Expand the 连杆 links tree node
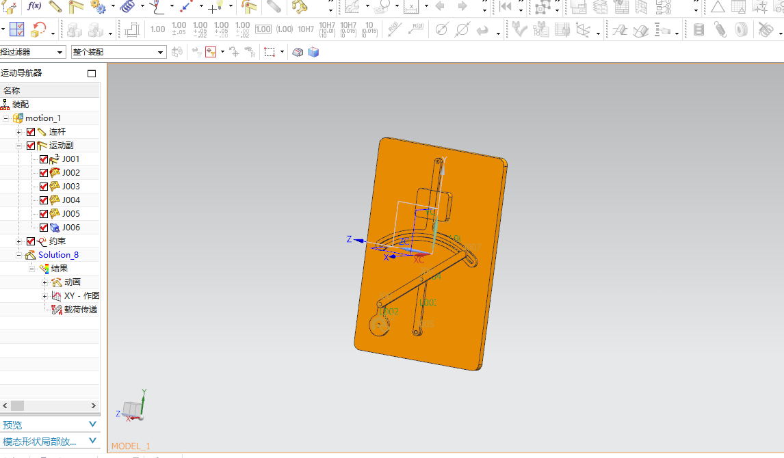This screenshot has width=784, height=458. pyautogui.click(x=19, y=132)
